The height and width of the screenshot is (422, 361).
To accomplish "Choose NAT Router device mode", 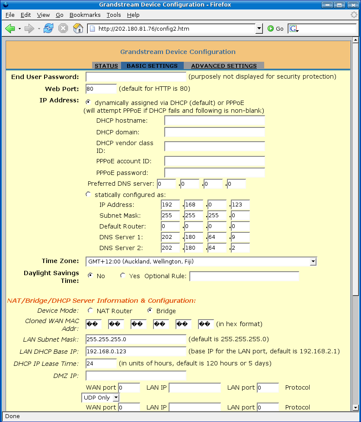I will 90,311.
